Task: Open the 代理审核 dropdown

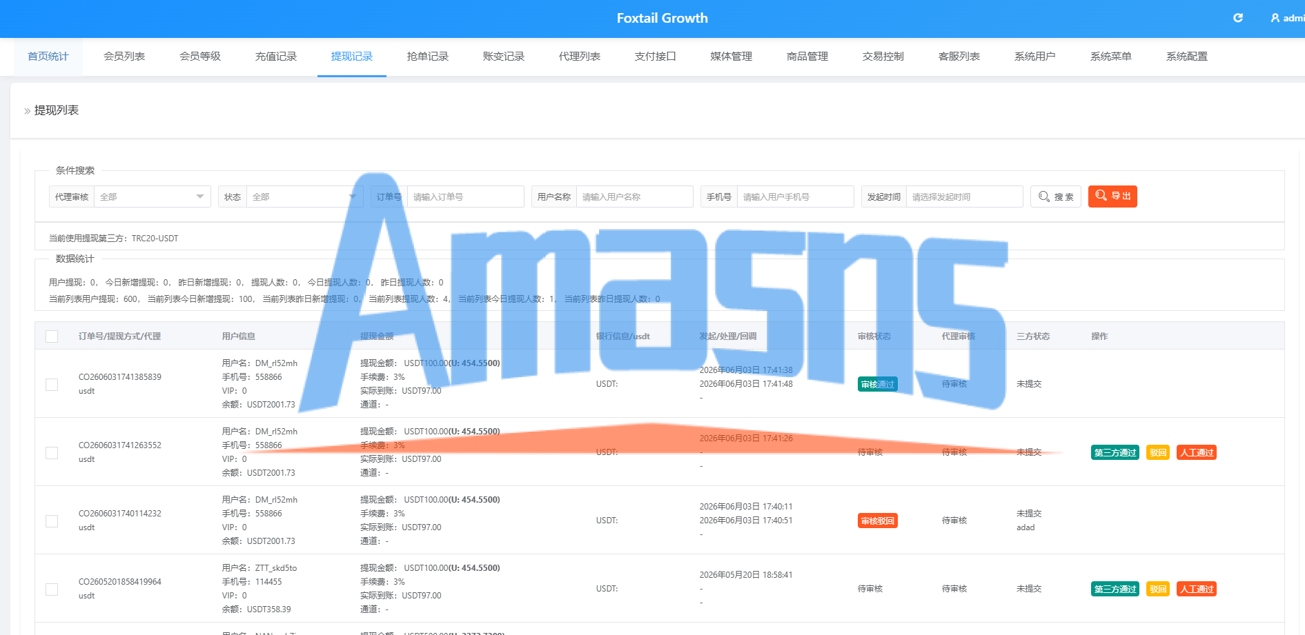Action: 152,196
